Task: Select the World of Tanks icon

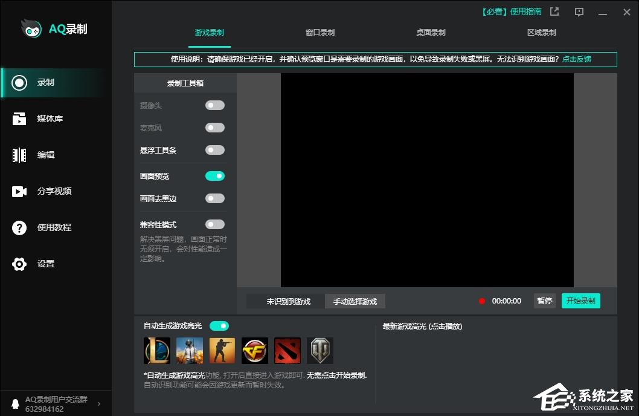Action: tap(319, 350)
